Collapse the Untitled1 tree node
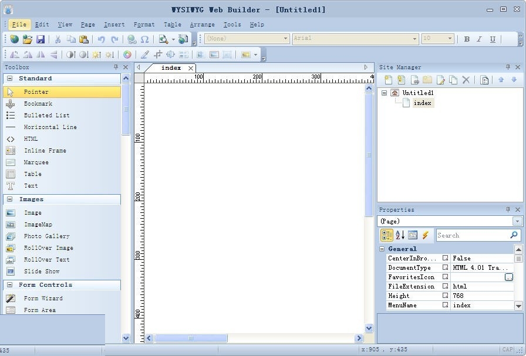Viewport: 526px width, 356px height. click(x=385, y=93)
